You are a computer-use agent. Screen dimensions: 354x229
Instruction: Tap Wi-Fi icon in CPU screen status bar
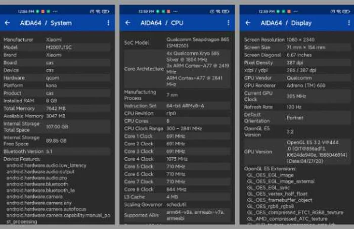218,11
